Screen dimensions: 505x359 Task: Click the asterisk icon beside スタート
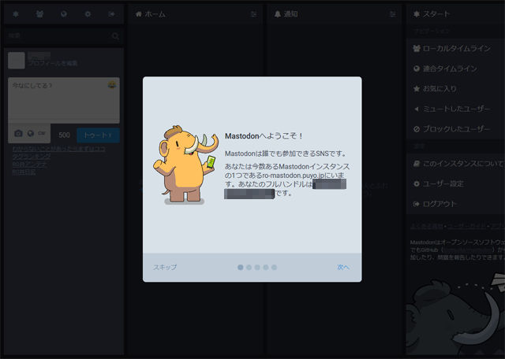417,14
